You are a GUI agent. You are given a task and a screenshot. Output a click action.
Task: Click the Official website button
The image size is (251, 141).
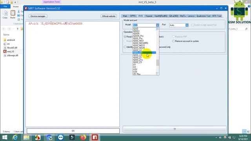tap(109, 16)
